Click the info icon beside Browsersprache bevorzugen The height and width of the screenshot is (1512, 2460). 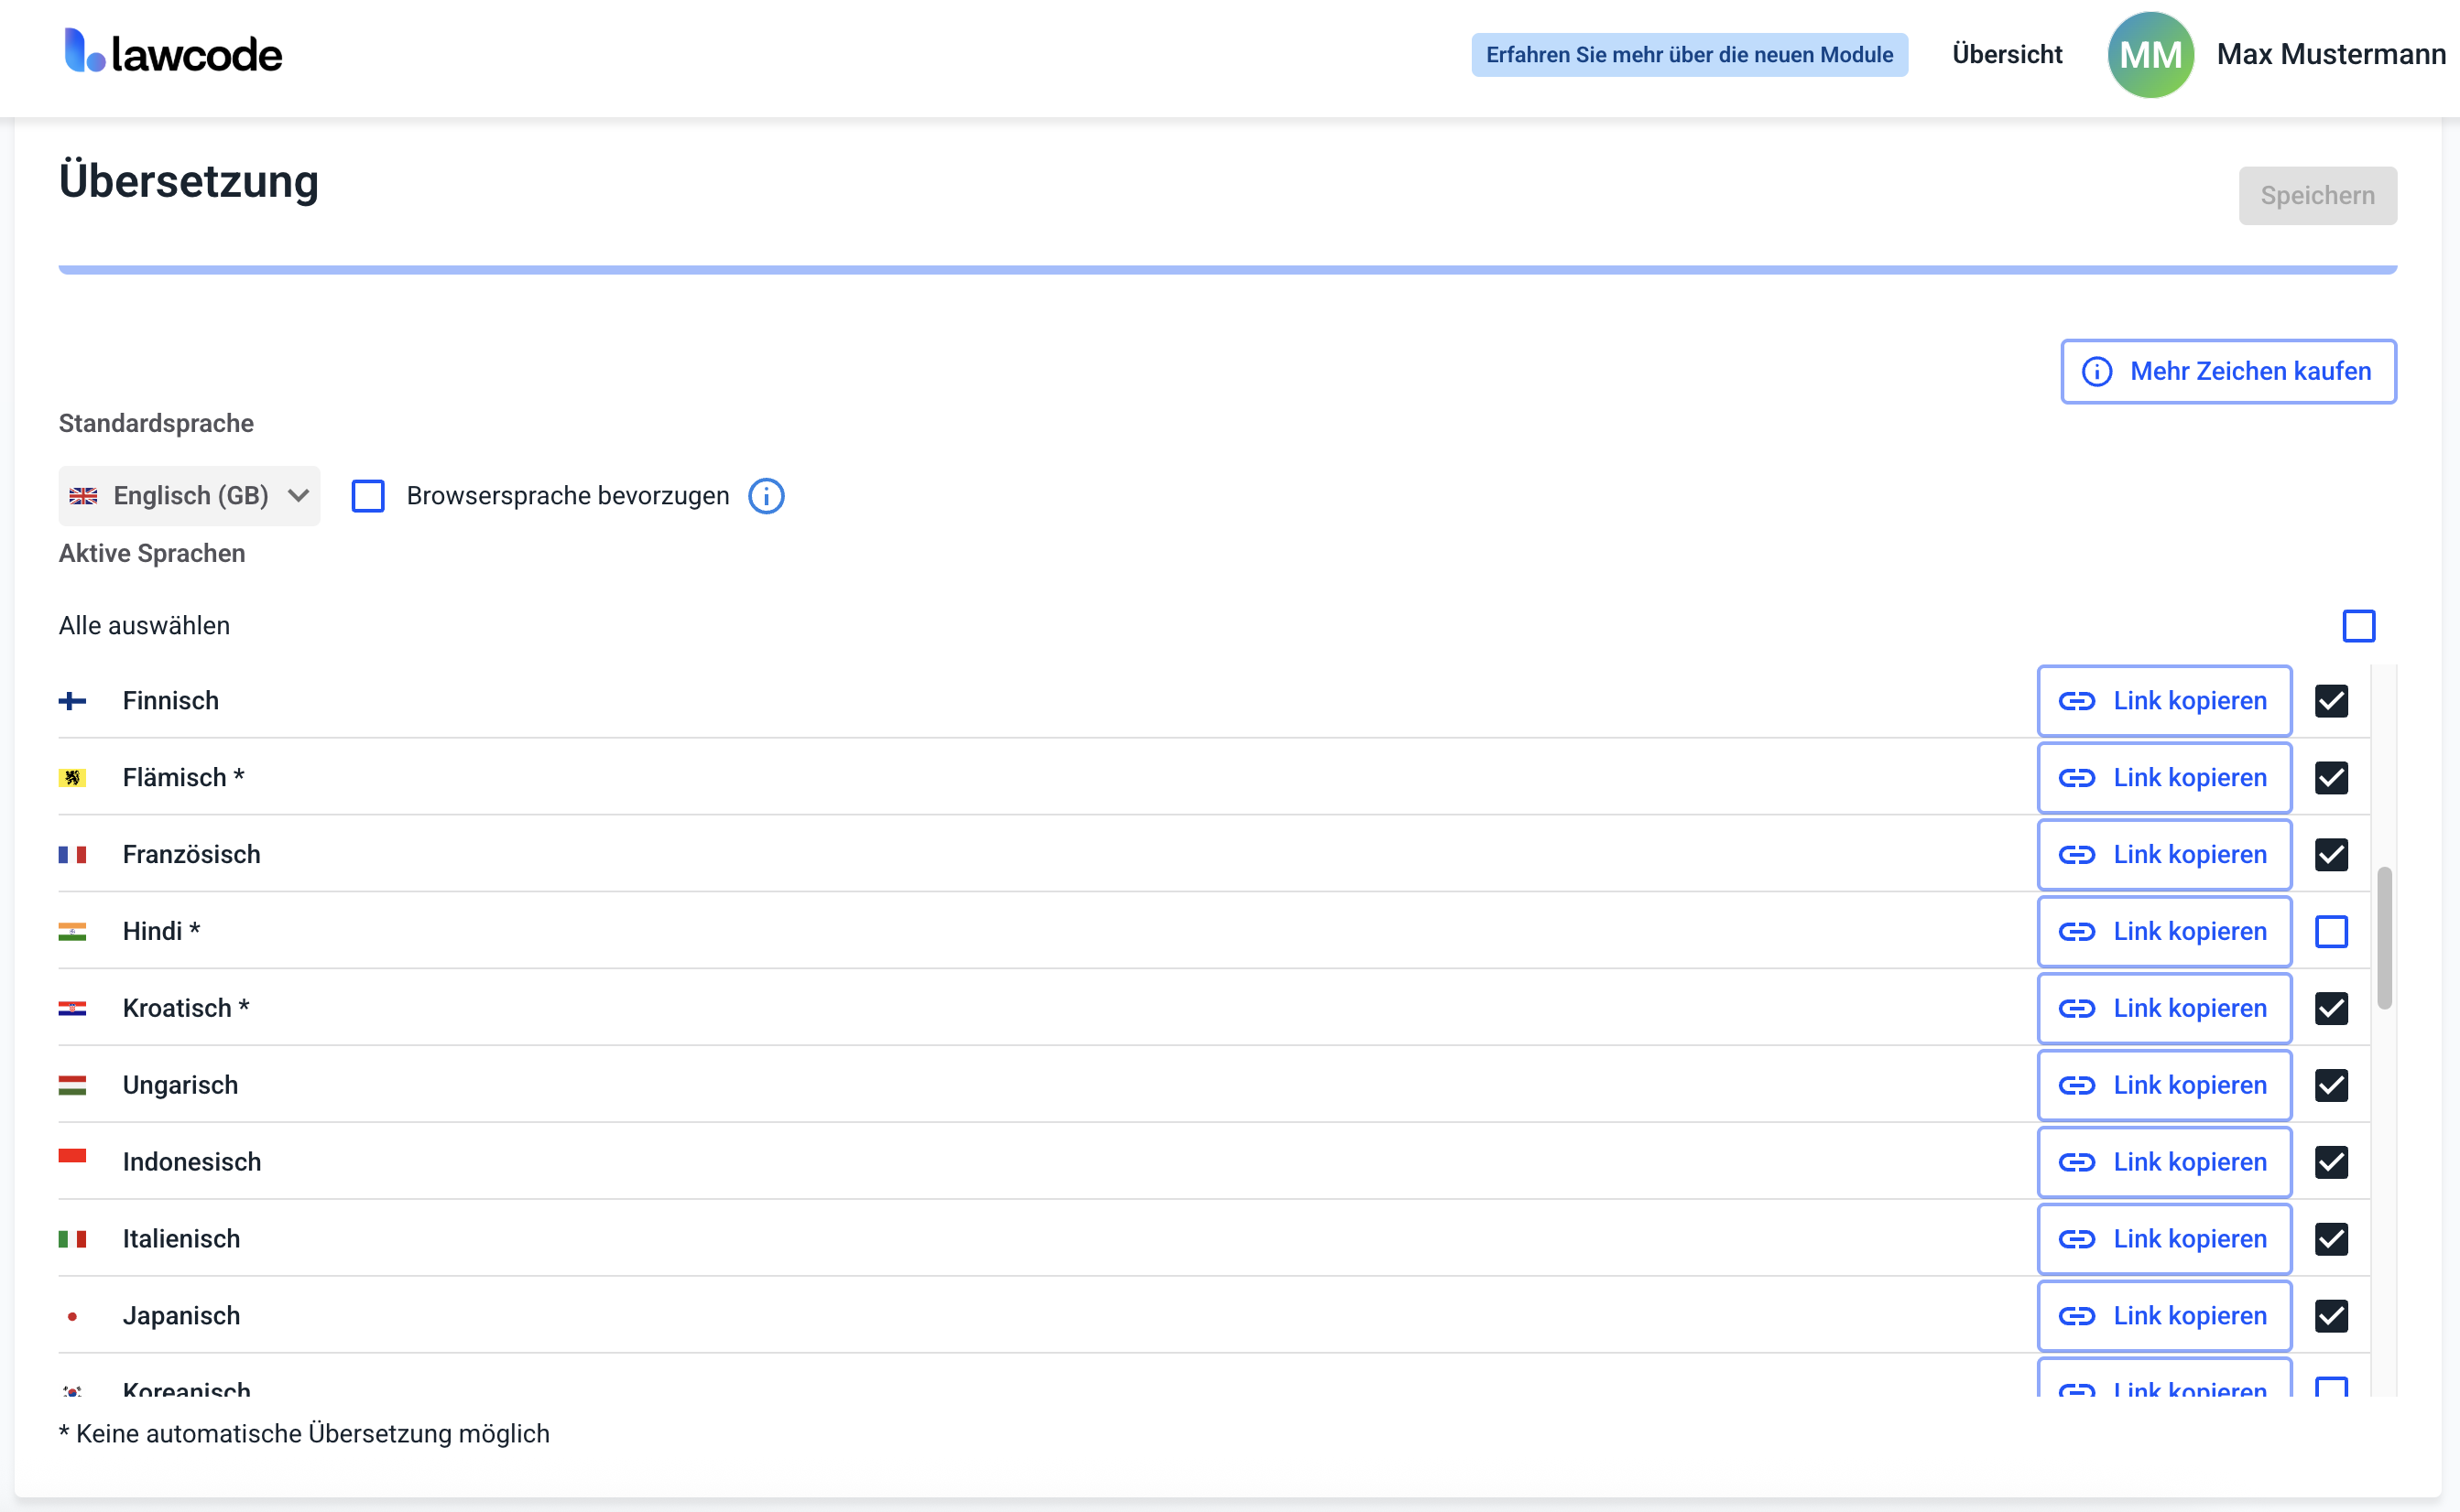pyautogui.click(x=767, y=496)
